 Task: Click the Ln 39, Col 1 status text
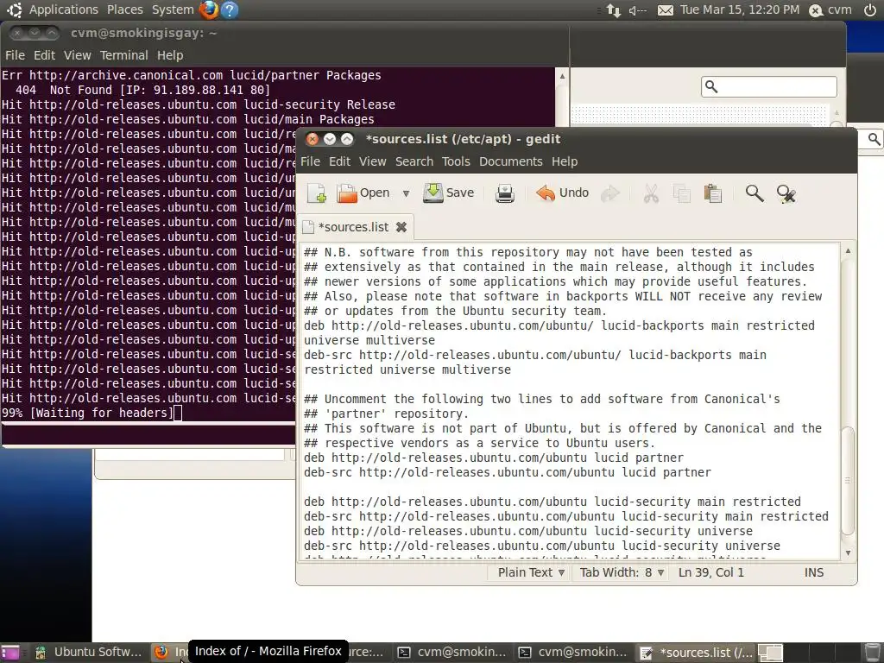point(711,572)
